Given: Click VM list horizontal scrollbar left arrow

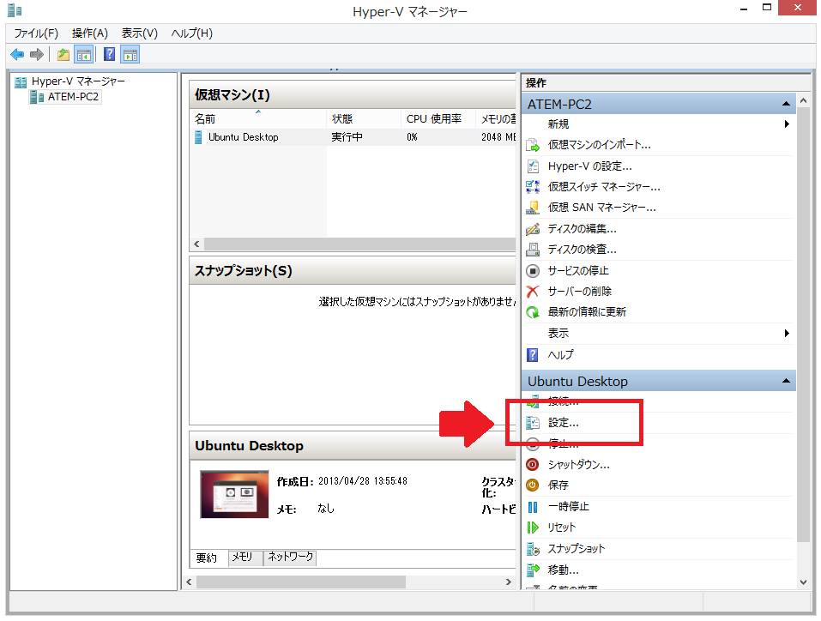Looking at the screenshot, I should point(196,244).
